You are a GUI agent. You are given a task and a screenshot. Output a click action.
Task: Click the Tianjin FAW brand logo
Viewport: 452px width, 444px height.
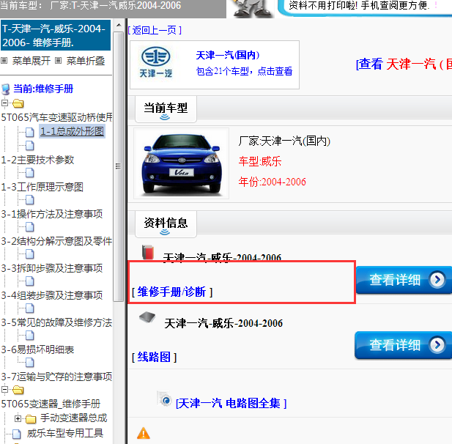[x=156, y=62]
